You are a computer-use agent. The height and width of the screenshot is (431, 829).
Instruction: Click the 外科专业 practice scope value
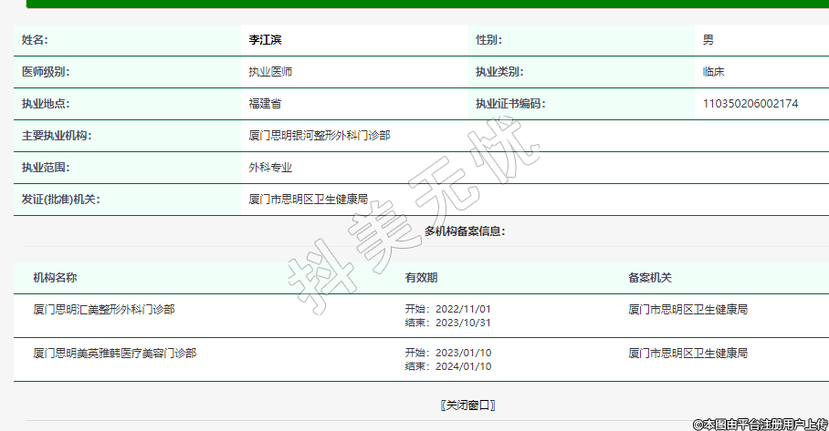pyautogui.click(x=270, y=168)
